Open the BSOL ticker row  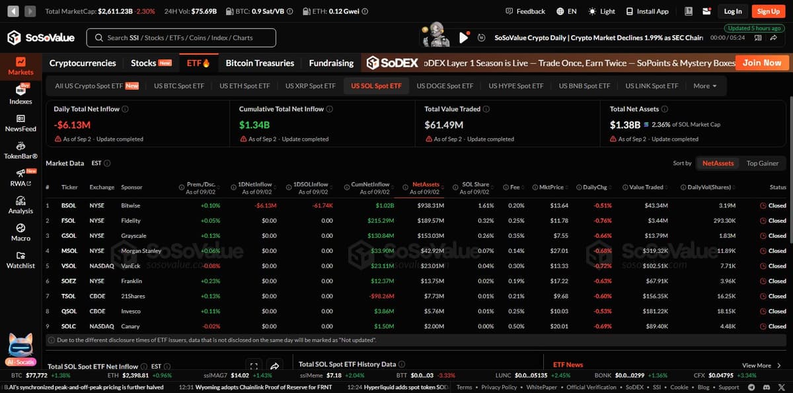tap(416, 205)
